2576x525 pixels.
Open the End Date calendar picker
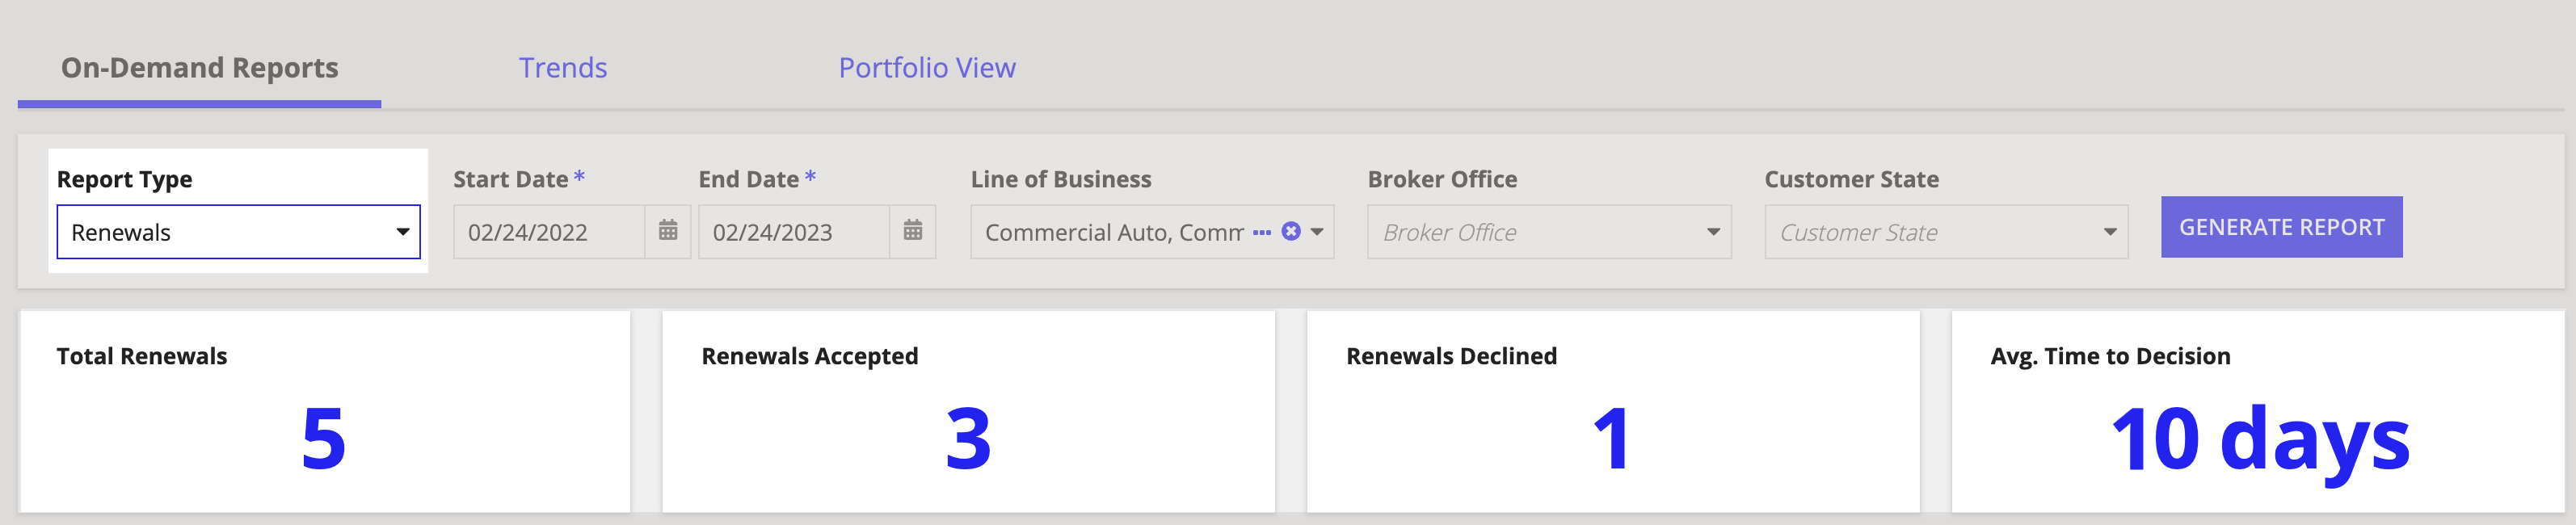913,231
